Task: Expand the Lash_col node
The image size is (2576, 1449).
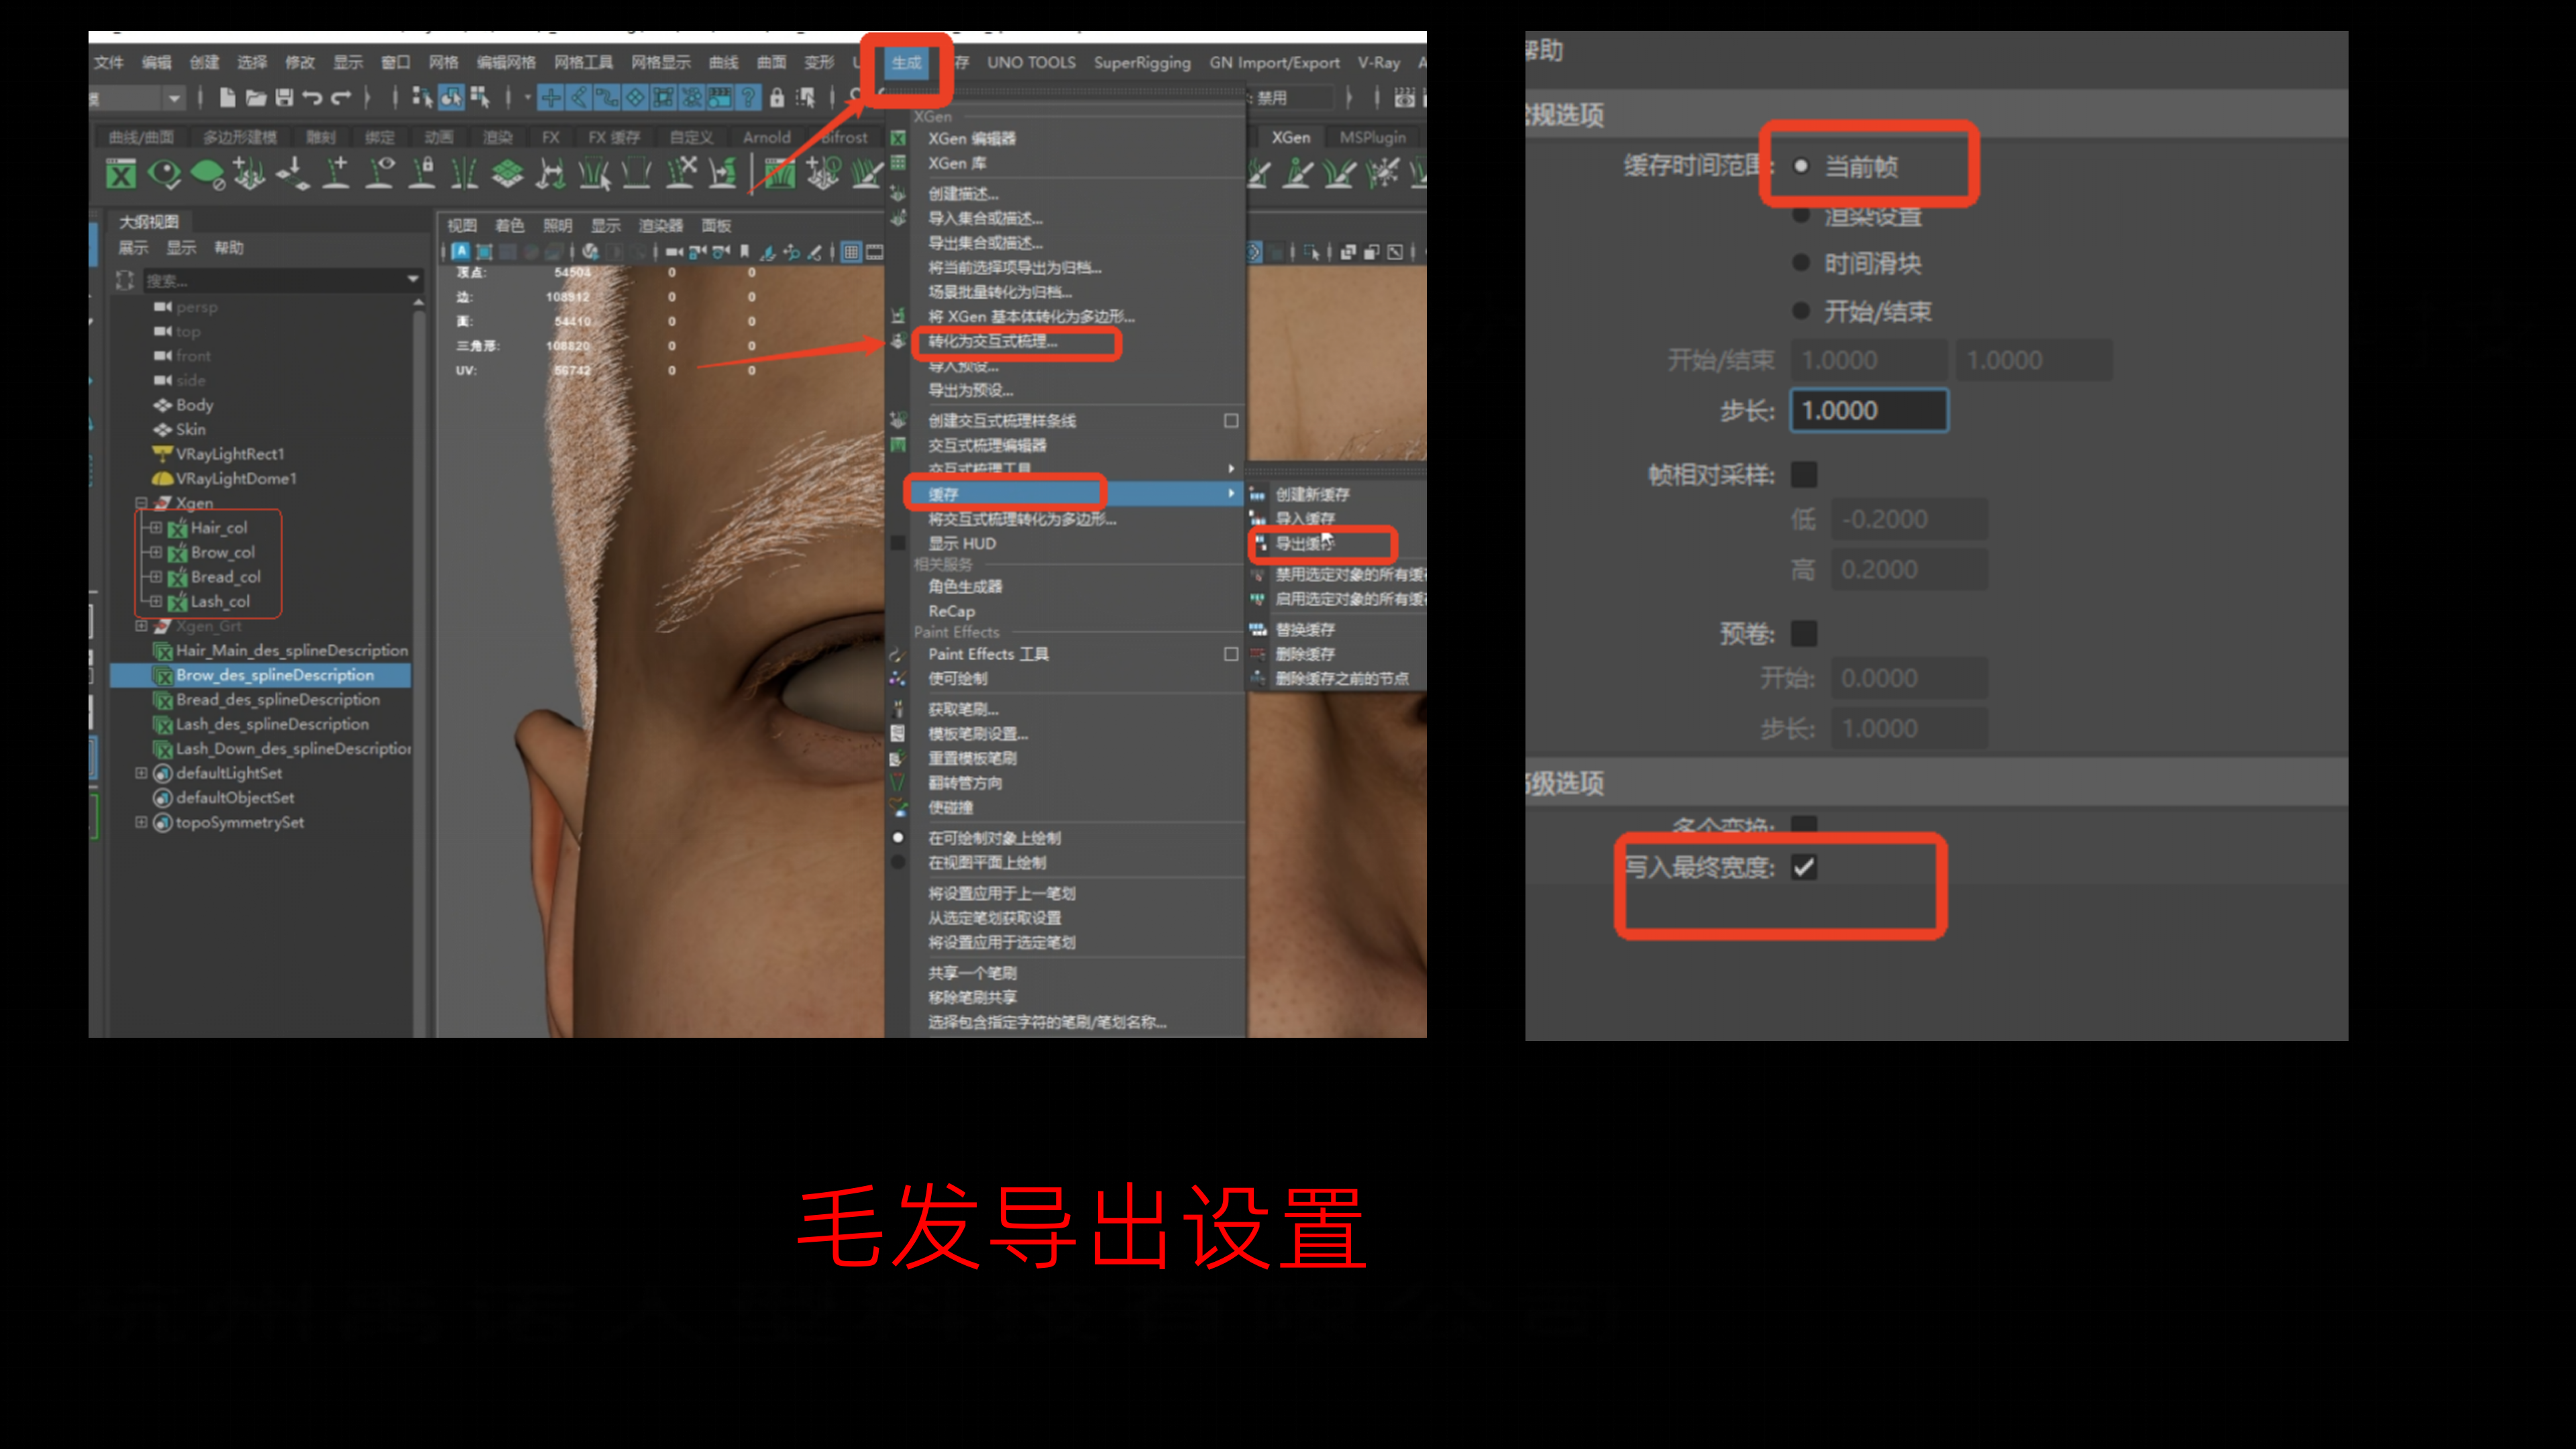Action: [156, 601]
